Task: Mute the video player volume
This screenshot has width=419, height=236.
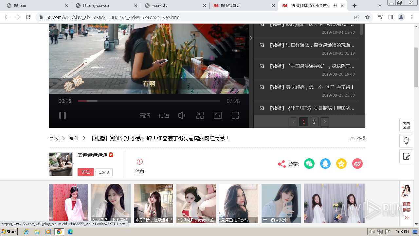Action: coord(182,115)
